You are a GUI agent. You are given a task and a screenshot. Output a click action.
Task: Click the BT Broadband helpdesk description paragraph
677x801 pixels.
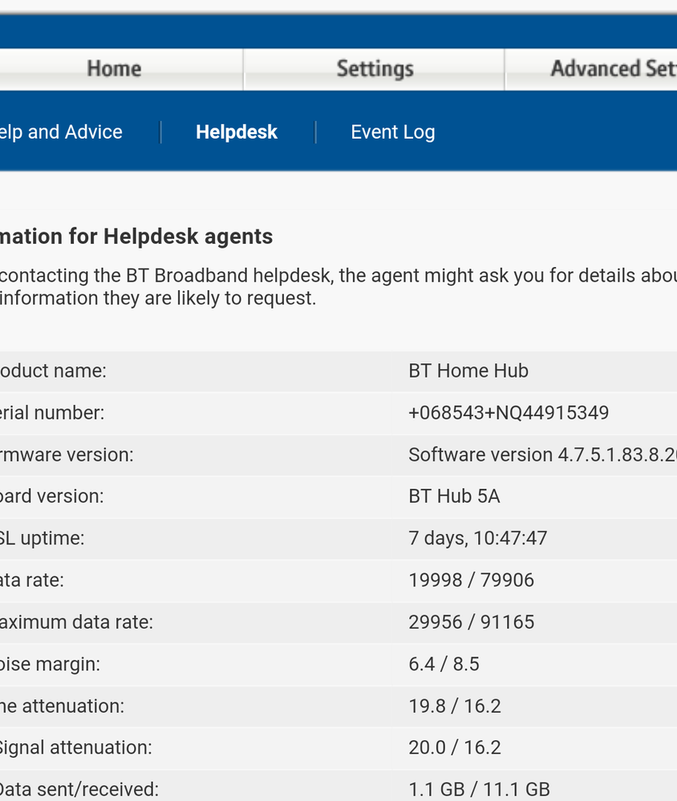(x=338, y=286)
